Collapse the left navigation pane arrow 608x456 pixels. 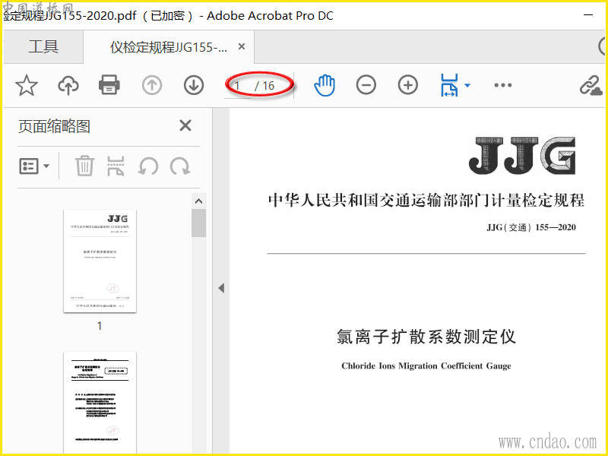click(x=221, y=288)
